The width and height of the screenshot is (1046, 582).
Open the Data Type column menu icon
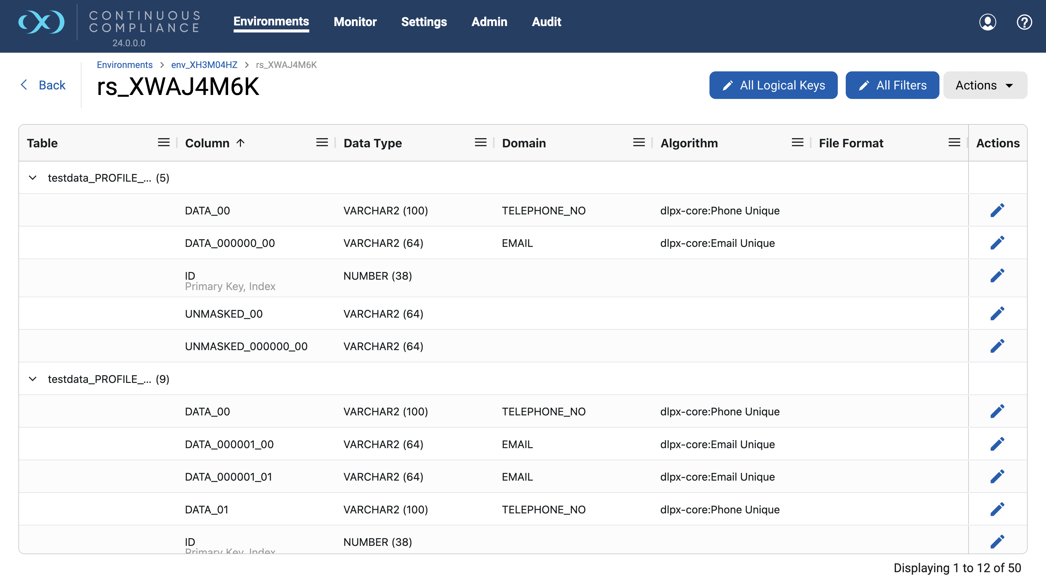pyautogui.click(x=480, y=142)
